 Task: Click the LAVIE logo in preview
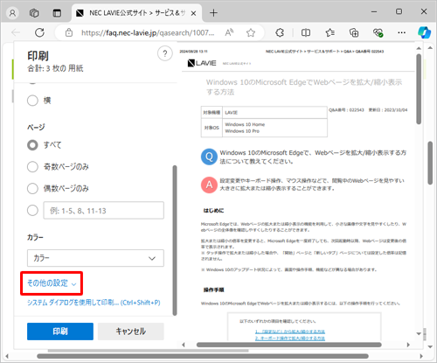pos(202,63)
